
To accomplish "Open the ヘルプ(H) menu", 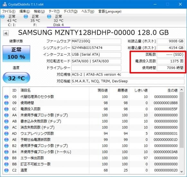I will pyautogui.click(x=88, y=12).
